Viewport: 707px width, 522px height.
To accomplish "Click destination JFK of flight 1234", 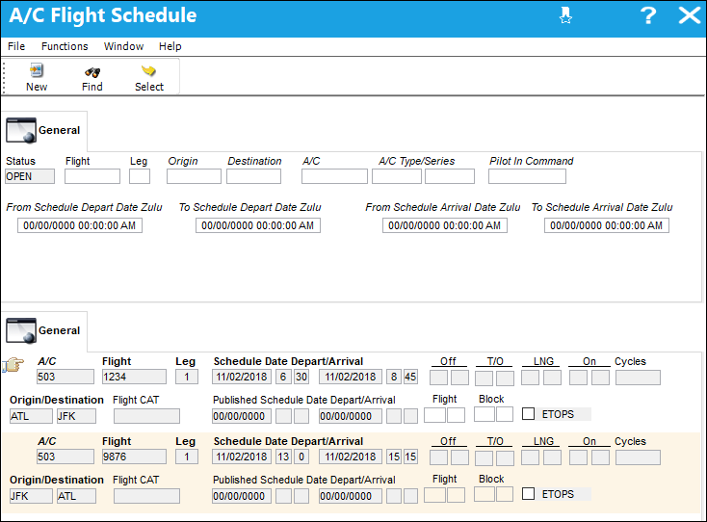I will [76, 416].
